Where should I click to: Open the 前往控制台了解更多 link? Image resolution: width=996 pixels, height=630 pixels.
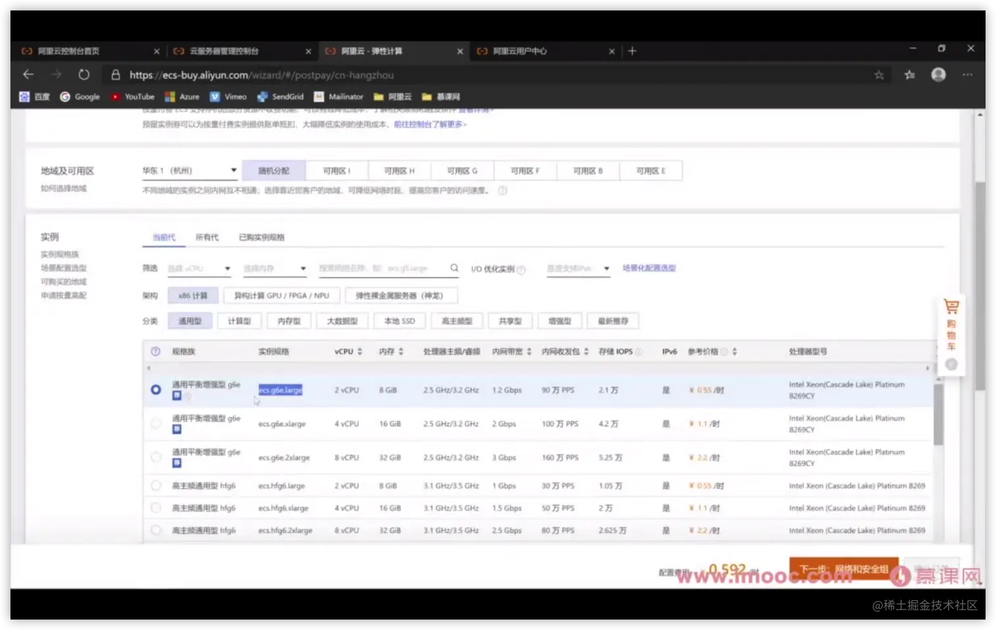point(430,124)
